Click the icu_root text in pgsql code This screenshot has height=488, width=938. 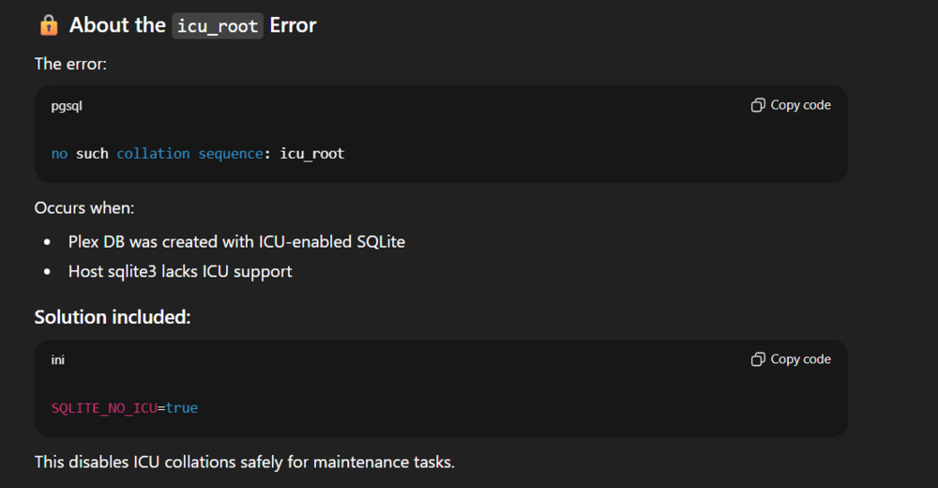point(312,154)
